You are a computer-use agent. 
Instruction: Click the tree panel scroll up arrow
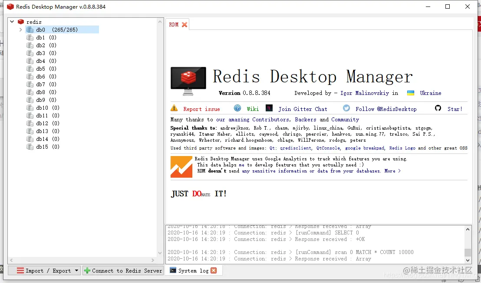[160, 22]
